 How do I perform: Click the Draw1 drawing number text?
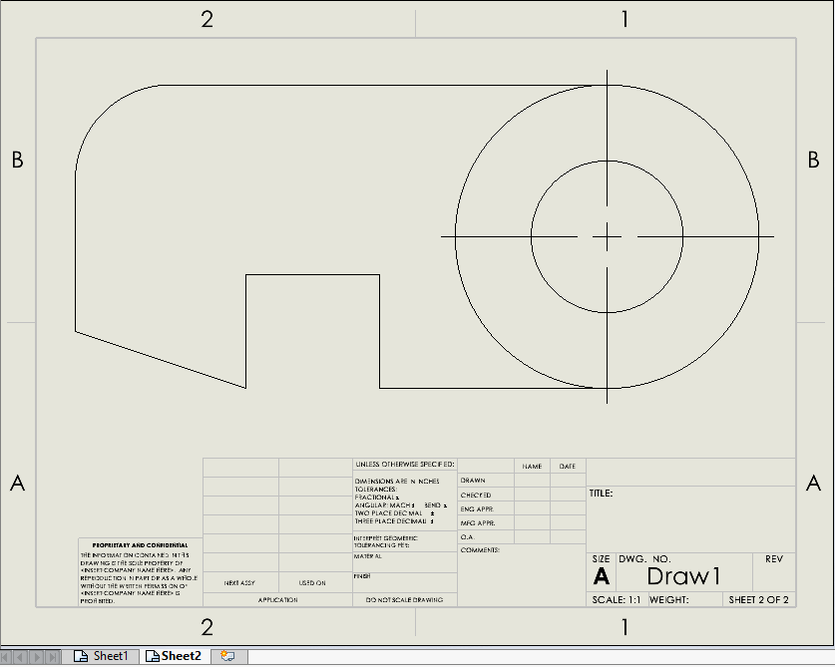683,576
